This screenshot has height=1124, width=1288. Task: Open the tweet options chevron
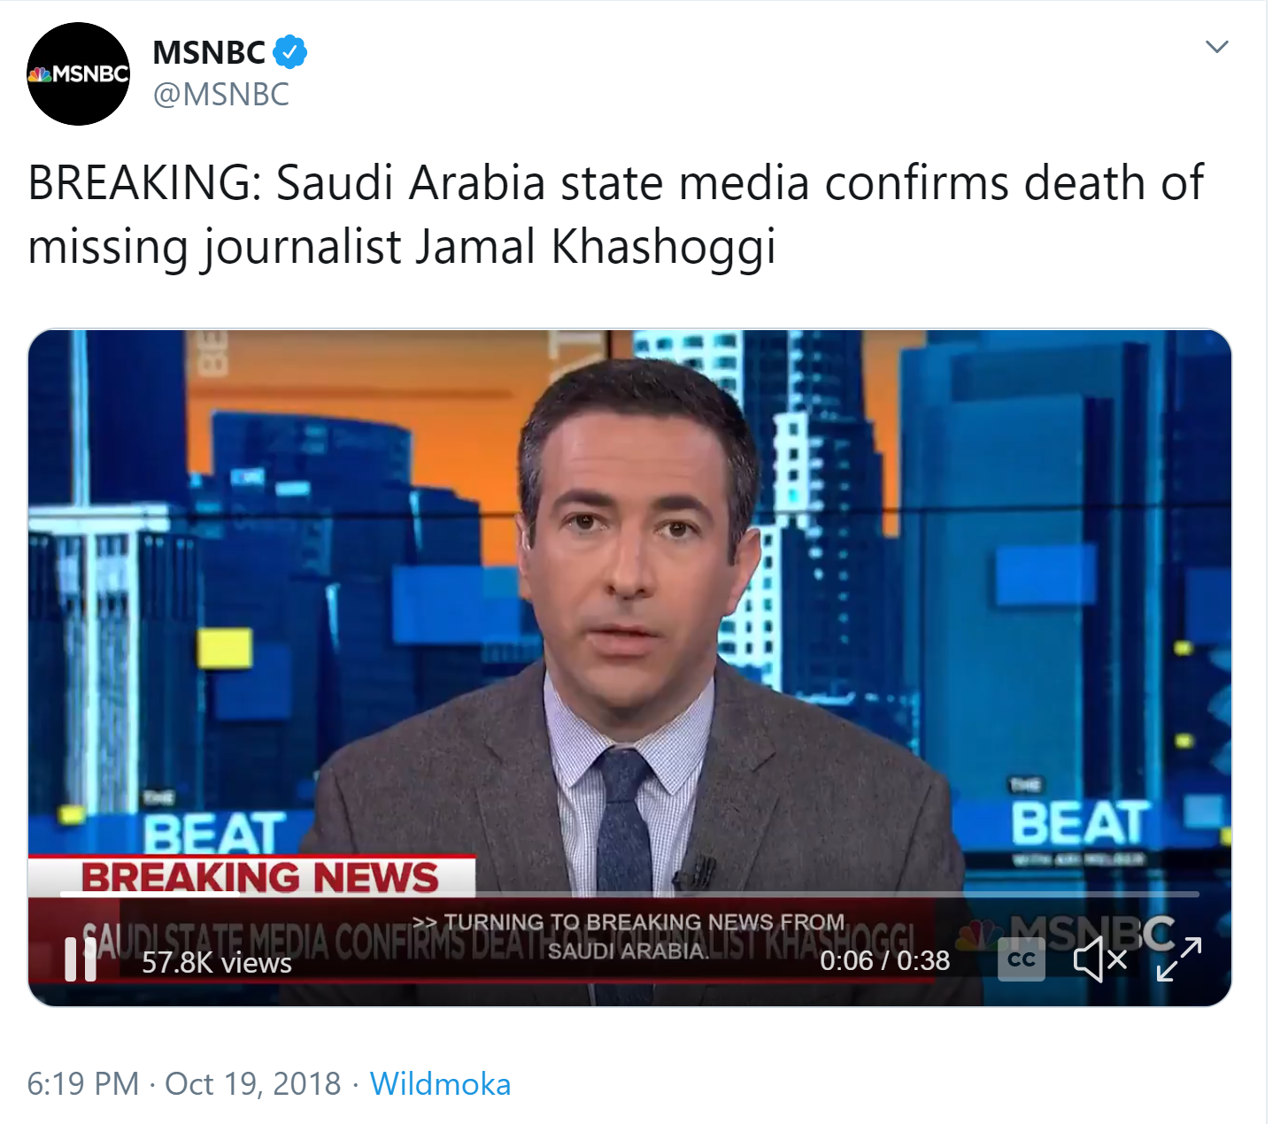1217,47
